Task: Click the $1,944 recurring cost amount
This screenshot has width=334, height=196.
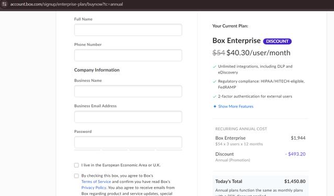Action: (x=298, y=138)
